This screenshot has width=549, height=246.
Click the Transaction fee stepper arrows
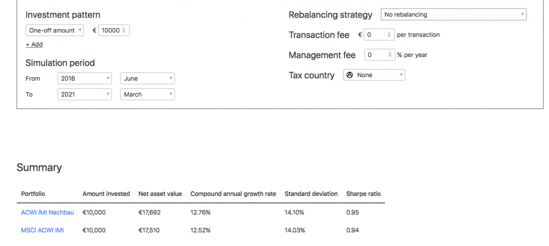coord(389,35)
